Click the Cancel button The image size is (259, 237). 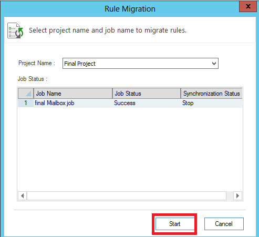(x=224, y=224)
